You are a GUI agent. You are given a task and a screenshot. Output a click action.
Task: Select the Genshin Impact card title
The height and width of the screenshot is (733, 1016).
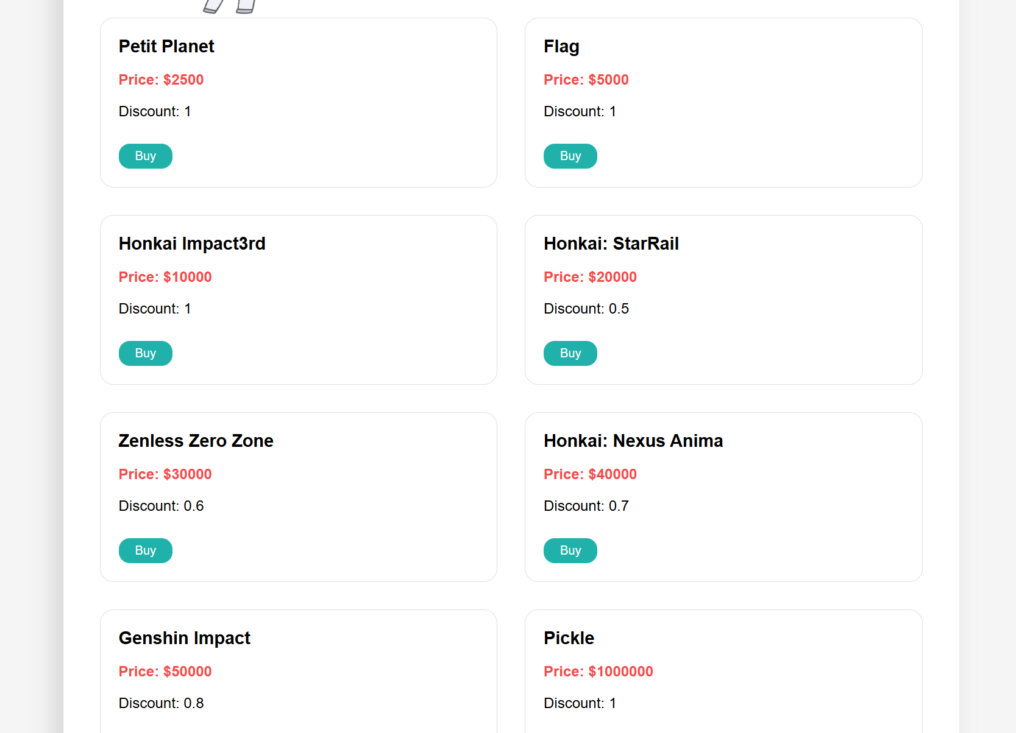tap(184, 638)
